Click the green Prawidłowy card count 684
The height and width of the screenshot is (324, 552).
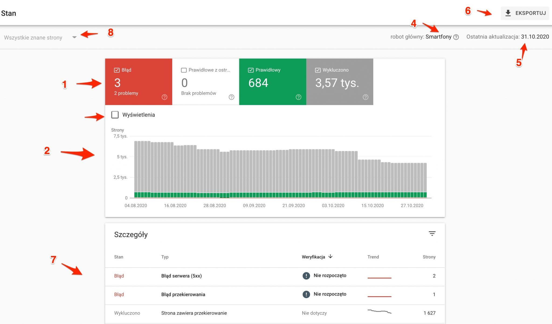[258, 83]
